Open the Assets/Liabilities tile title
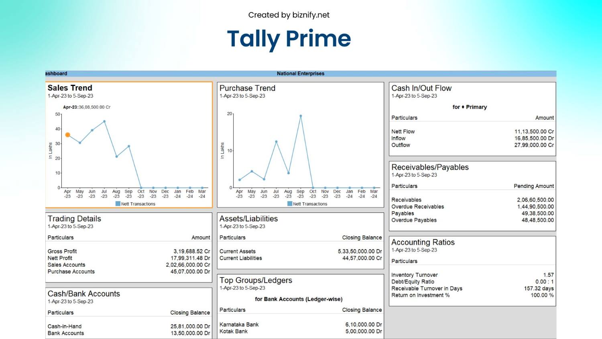This screenshot has width=602, height=339. pyautogui.click(x=248, y=219)
